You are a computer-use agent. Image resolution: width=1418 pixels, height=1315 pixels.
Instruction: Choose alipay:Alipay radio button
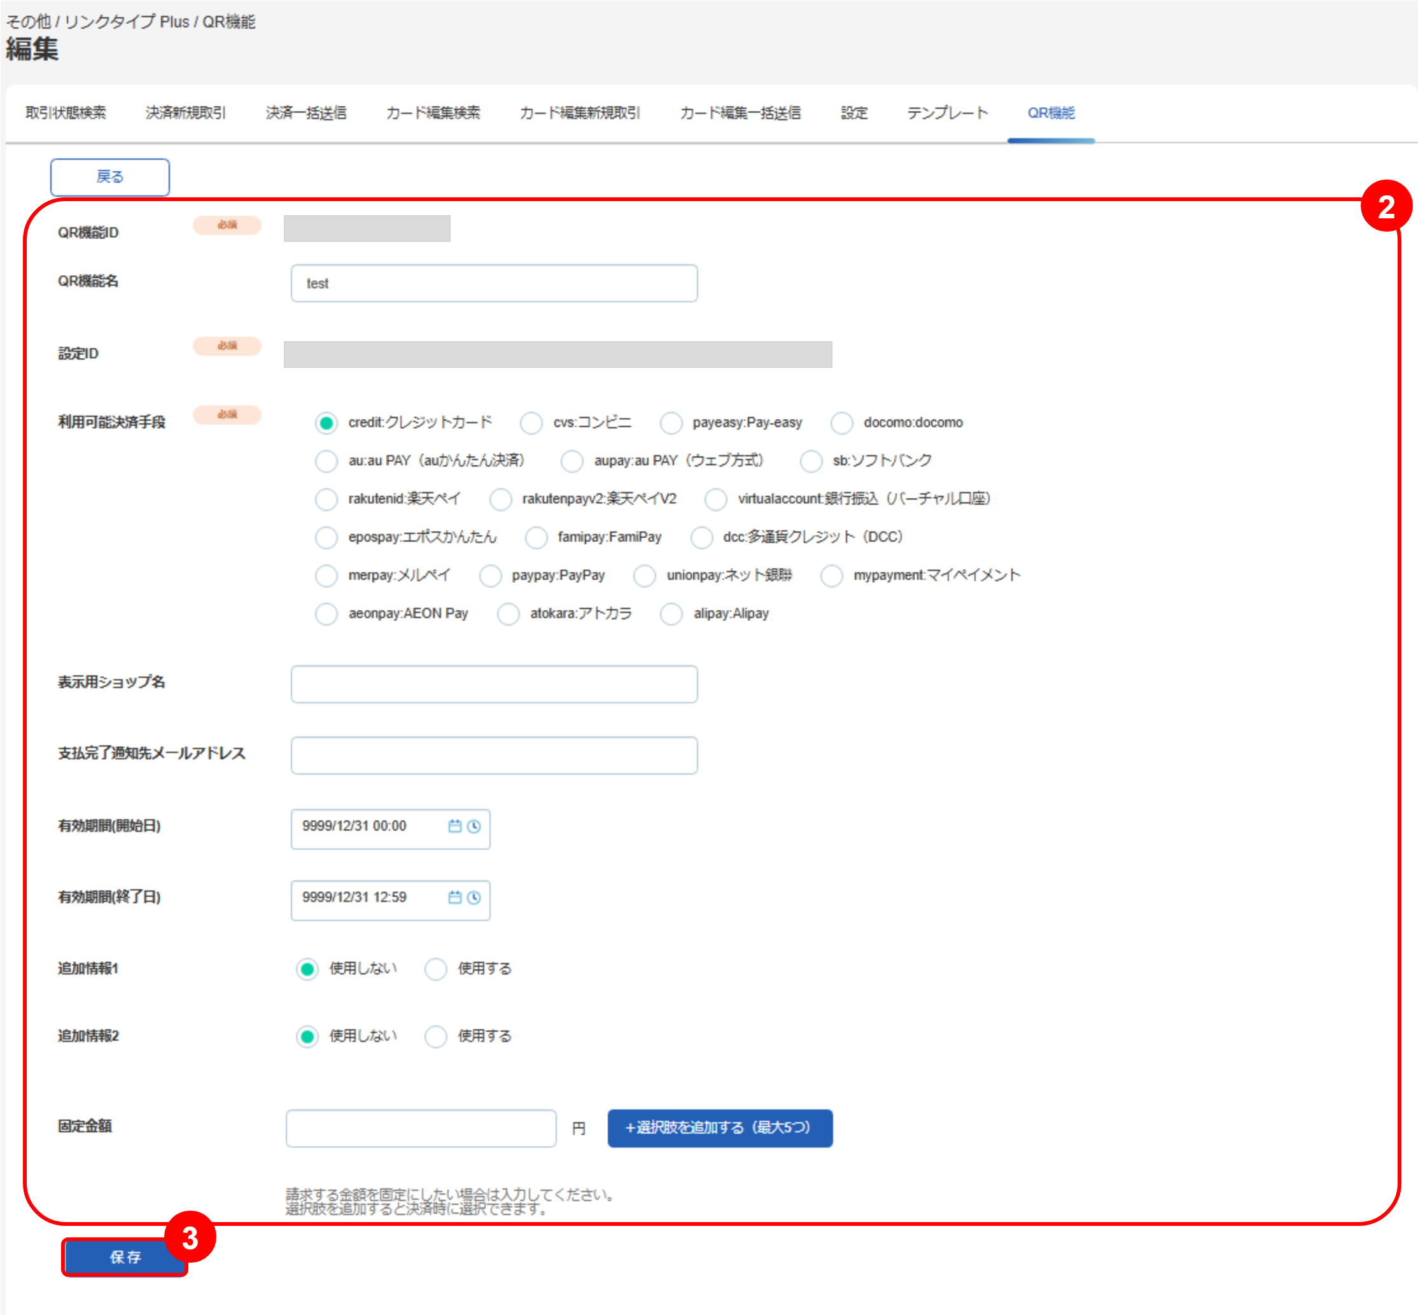(671, 614)
